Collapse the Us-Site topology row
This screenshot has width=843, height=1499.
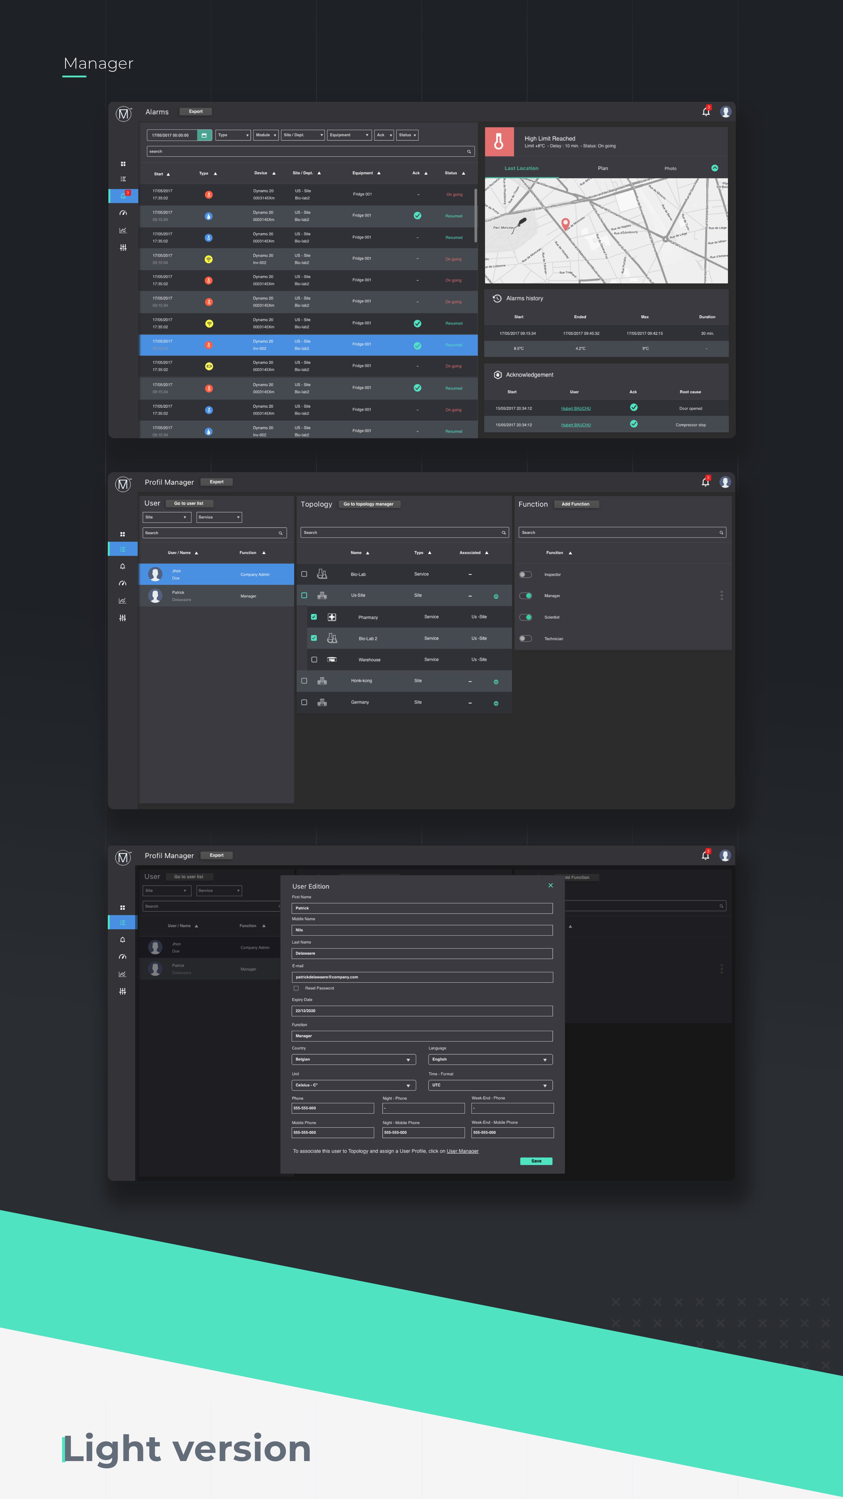click(496, 597)
